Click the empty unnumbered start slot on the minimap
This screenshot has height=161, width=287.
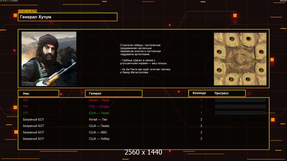[x=248, y=39]
